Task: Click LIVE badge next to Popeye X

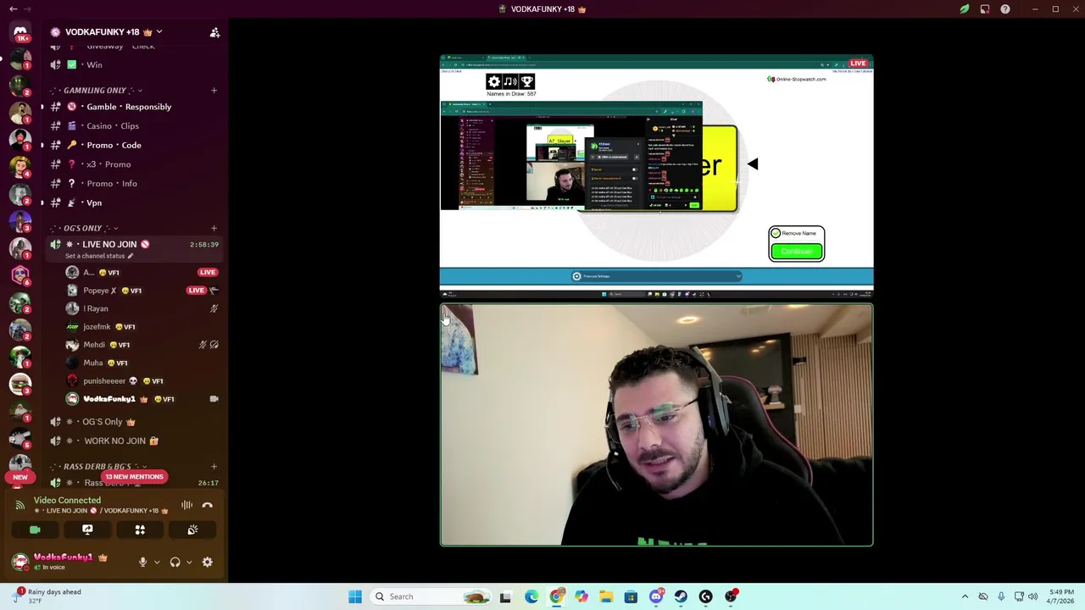Action: coord(196,291)
